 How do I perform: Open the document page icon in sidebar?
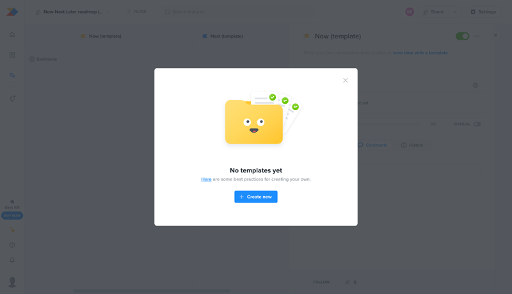point(12,55)
